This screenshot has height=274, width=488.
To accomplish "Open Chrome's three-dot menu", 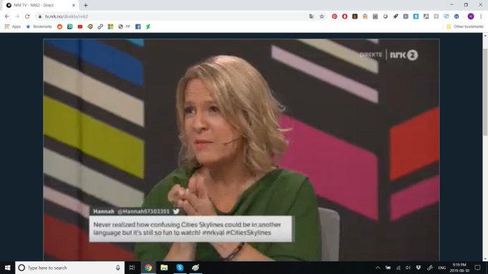I will coord(481,17).
